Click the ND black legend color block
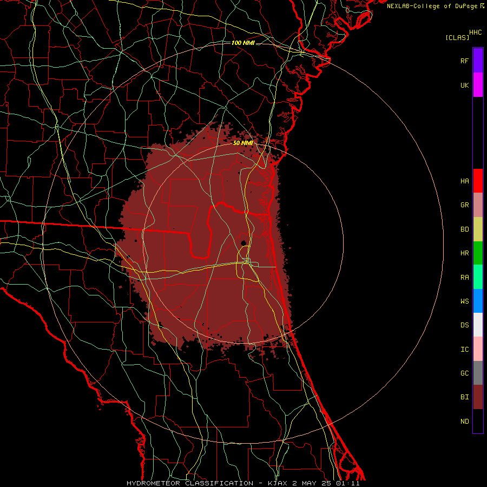Image resolution: width=487 pixels, height=487 pixels. coord(478,421)
